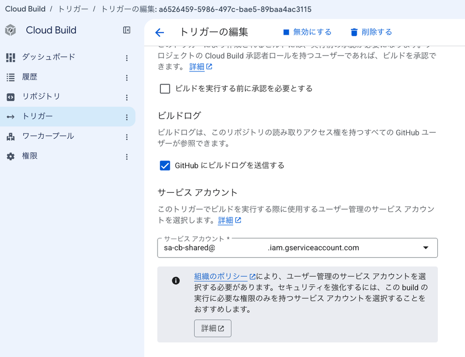Open the 履歴 three-dot menu
The image size is (465, 357).
pyautogui.click(x=127, y=78)
